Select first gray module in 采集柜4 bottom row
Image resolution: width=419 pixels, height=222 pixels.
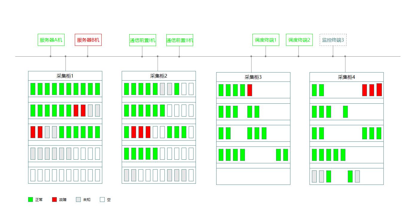(x=314, y=176)
